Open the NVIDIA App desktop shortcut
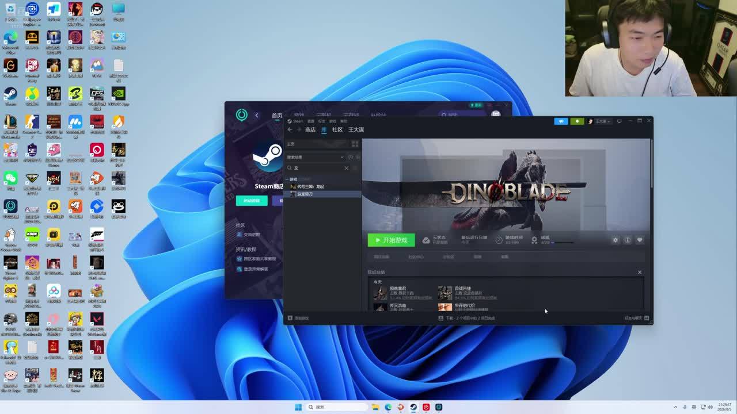The image size is (737, 414). pyautogui.click(x=118, y=95)
